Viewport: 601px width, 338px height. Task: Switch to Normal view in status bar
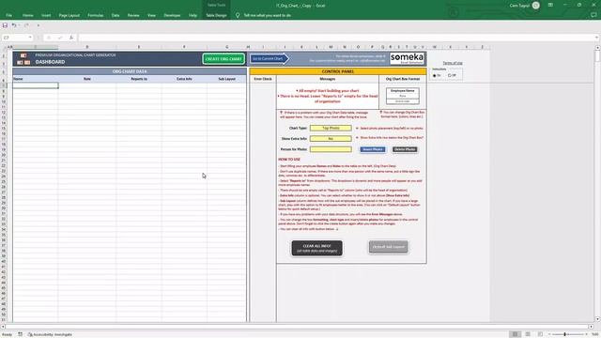tap(516, 334)
